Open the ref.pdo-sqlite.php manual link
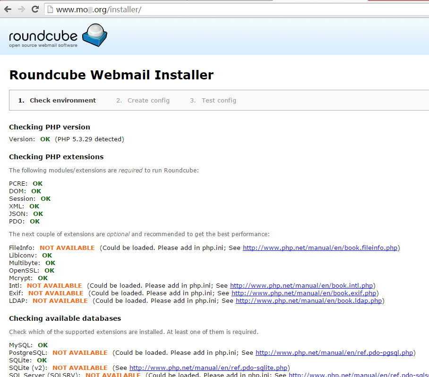Image resolution: width=429 pixels, height=377 pixels. [x=208, y=368]
